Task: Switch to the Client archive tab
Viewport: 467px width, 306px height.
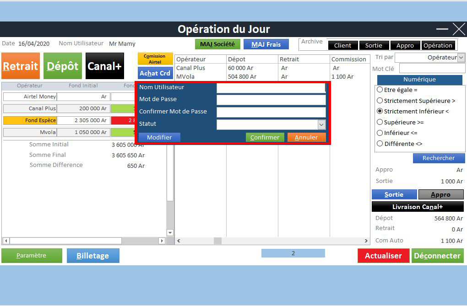Action: (x=342, y=45)
